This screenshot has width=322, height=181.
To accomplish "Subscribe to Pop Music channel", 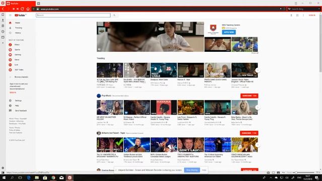I will pyautogui.click(x=249, y=96).
